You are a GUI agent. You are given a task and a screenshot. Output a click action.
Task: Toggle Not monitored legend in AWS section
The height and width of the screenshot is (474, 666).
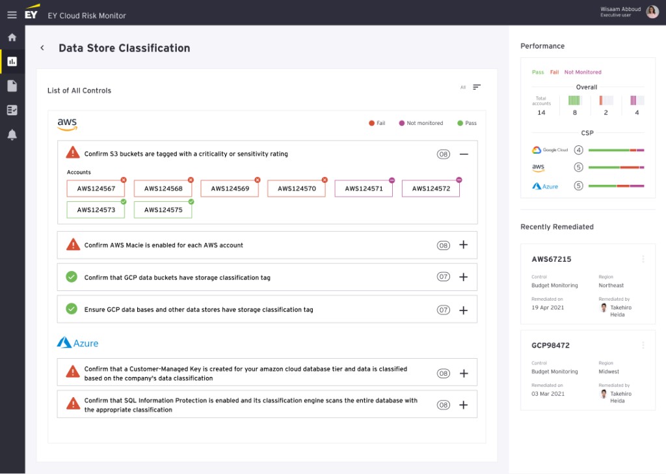point(421,123)
